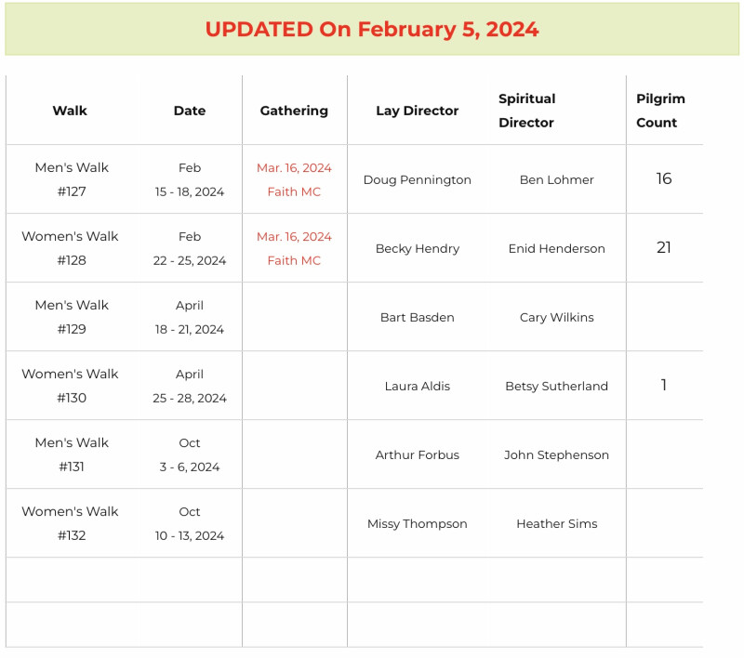Click the Faith MC link for Men's Walk #127

click(294, 192)
